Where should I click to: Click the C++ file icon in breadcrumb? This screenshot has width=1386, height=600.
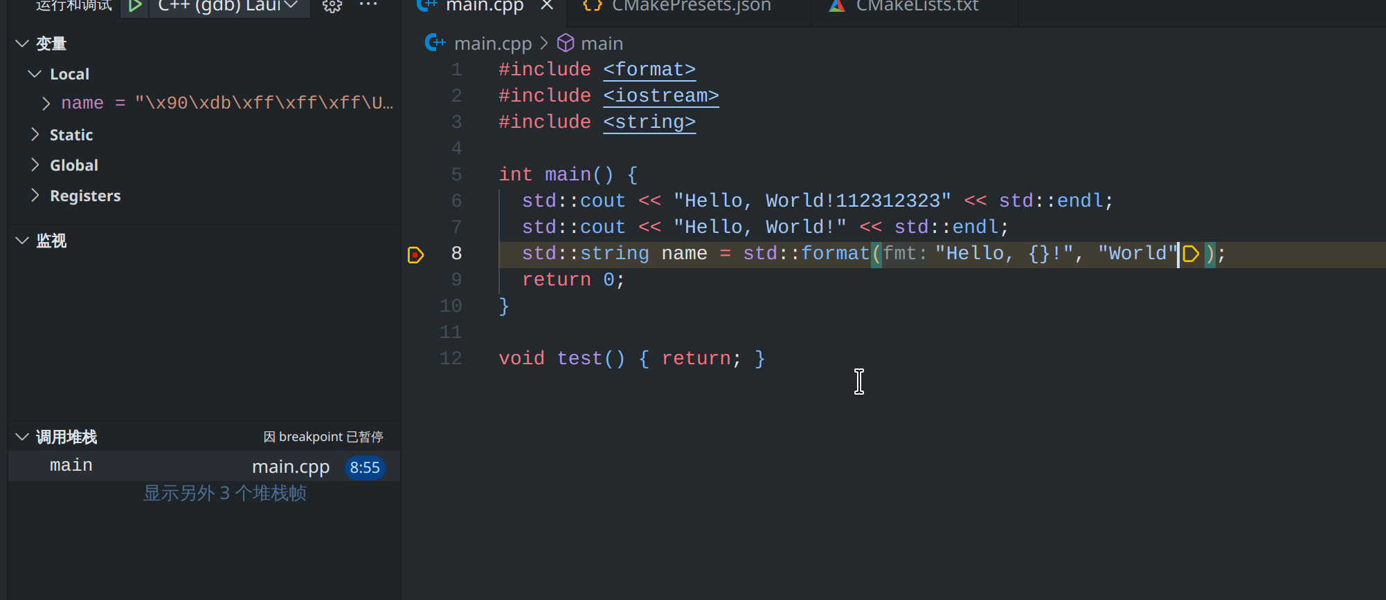[x=435, y=44]
